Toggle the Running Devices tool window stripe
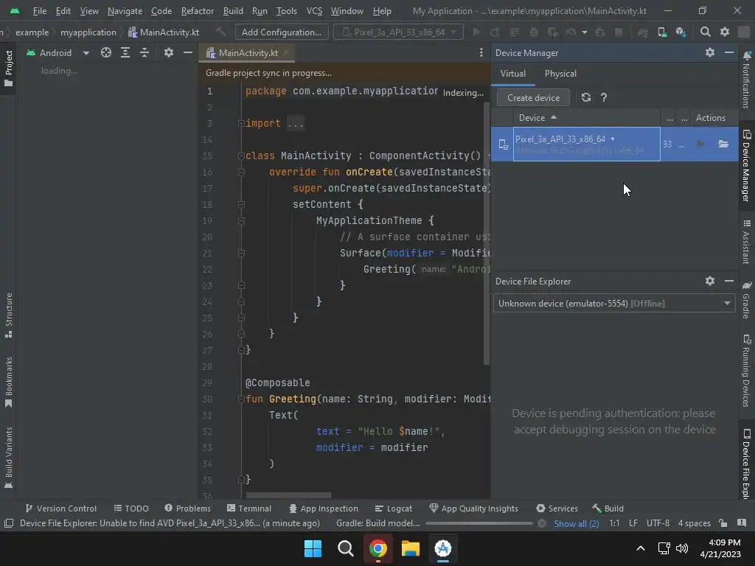This screenshot has width=755, height=566. tap(746, 371)
